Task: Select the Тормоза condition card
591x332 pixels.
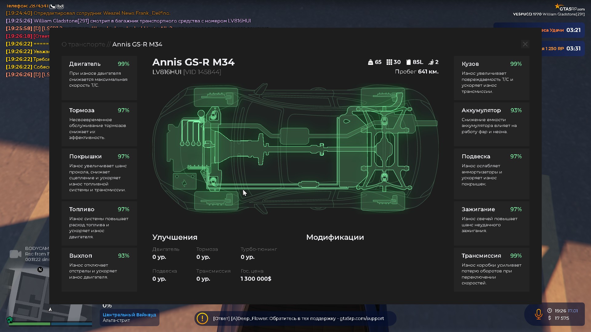Action: coord(99,124)
